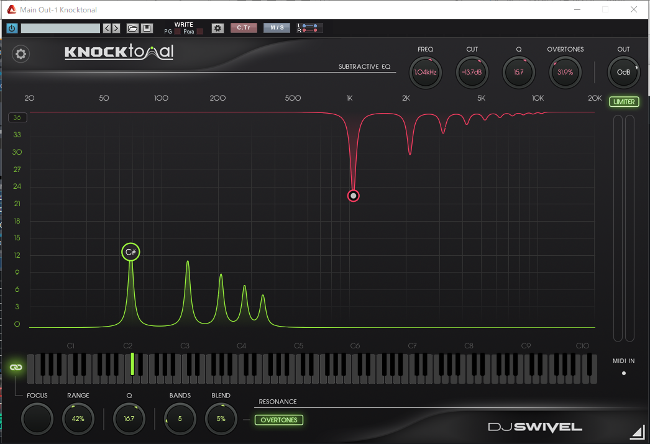Click the save preset floppy icon
Screen dimensions: 650x444
pyautogui.click(x=147, y=28)
